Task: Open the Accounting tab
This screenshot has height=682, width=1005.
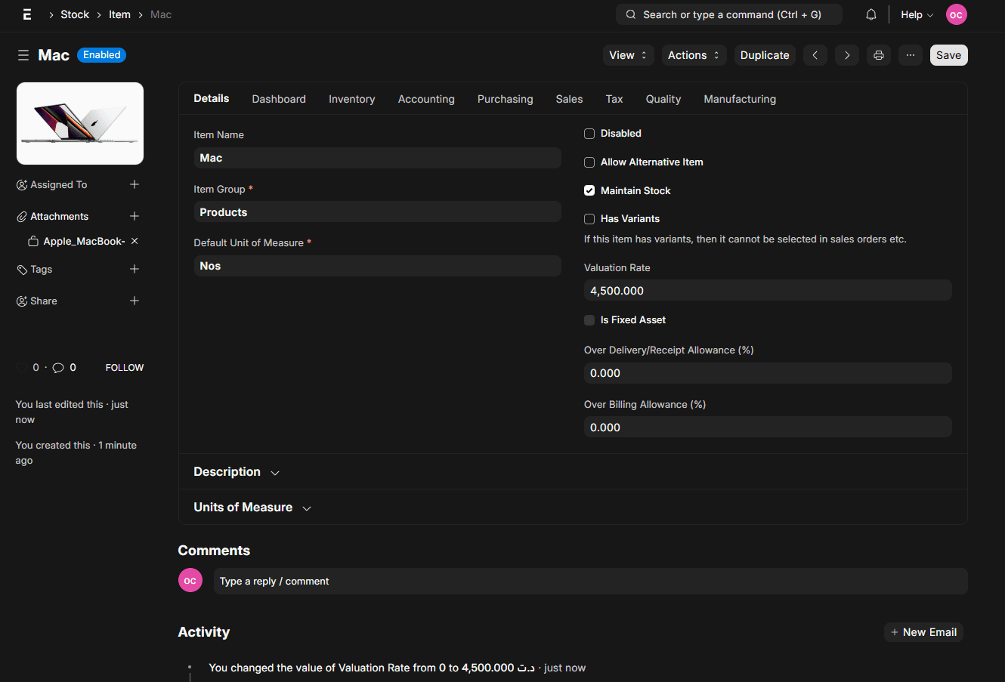Action: coord(426,99)
